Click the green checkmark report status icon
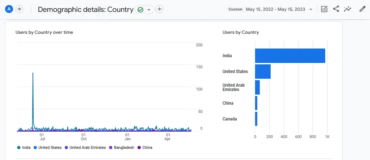Viewport: 370px width, 160px height. point(141,10)
